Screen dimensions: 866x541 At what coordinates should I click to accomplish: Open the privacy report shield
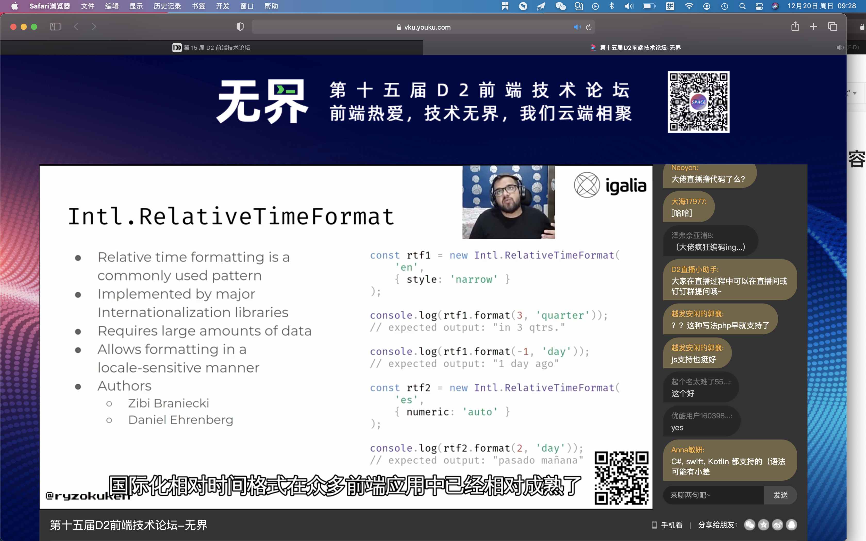[240, 27]
